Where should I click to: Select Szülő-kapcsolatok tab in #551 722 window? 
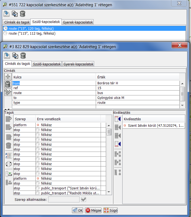click(46, 22)
